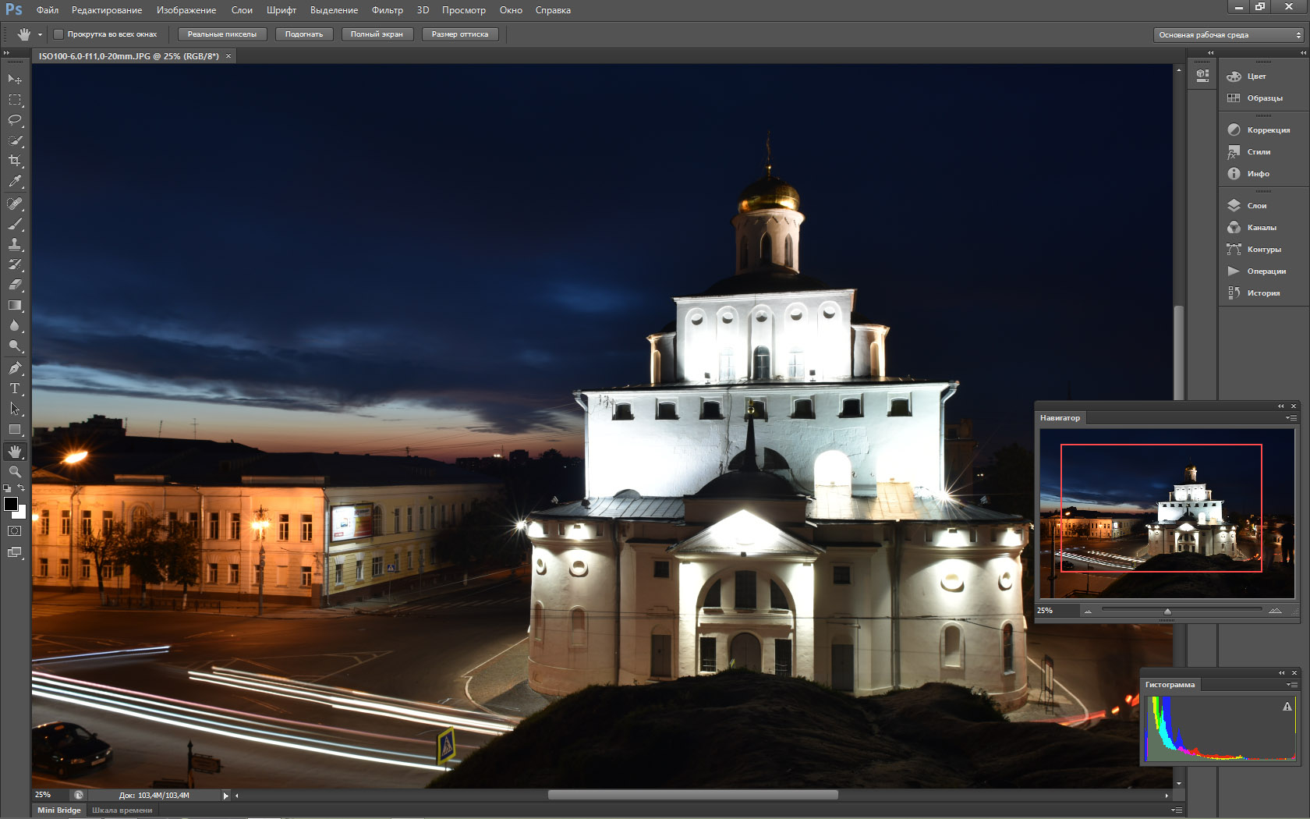
Task: Expand the status bar document info arrow
Action: pos(226,796)
